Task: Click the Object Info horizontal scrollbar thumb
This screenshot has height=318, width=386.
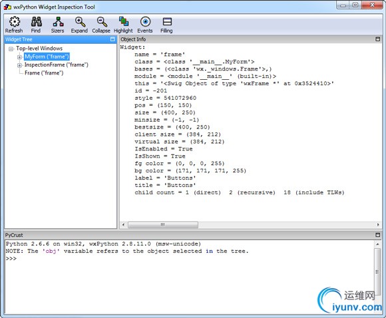Action: click(x=163, y=225)
